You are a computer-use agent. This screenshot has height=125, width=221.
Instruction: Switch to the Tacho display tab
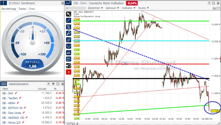pos(22,9)
